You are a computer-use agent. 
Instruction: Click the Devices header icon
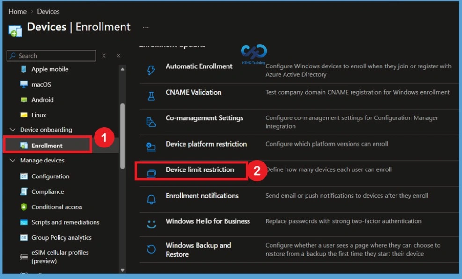pyautogui.click(x=15, y=31)
